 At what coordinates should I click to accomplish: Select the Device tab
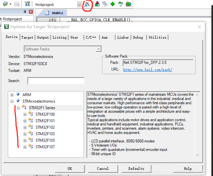11,37
